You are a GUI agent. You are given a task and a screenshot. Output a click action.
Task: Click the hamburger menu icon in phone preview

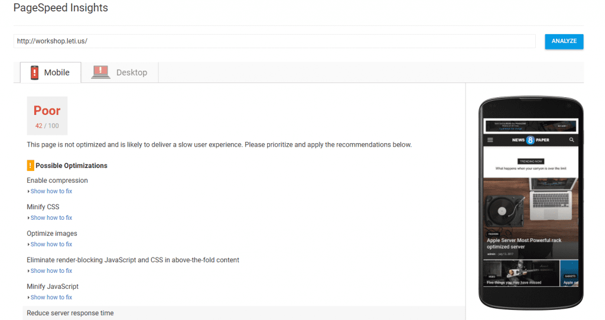click(x=490, y=140)
